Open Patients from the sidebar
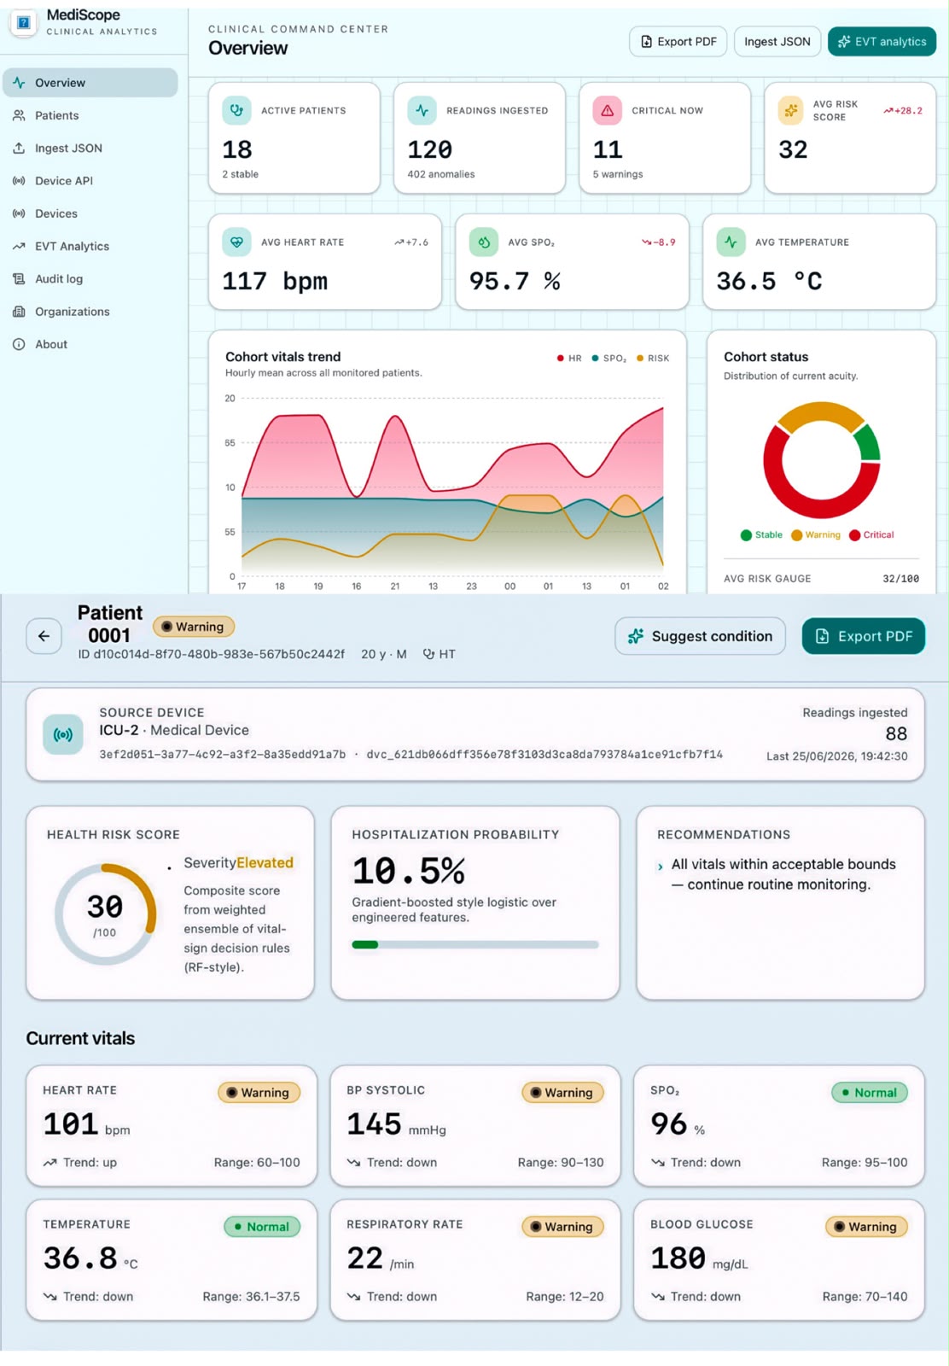 90,115
